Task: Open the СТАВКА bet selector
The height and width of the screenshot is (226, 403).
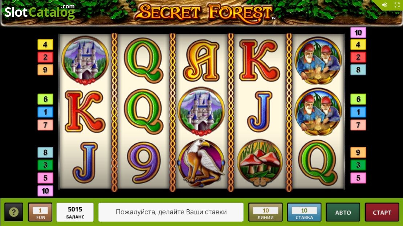Action: [x=304, y=212]
